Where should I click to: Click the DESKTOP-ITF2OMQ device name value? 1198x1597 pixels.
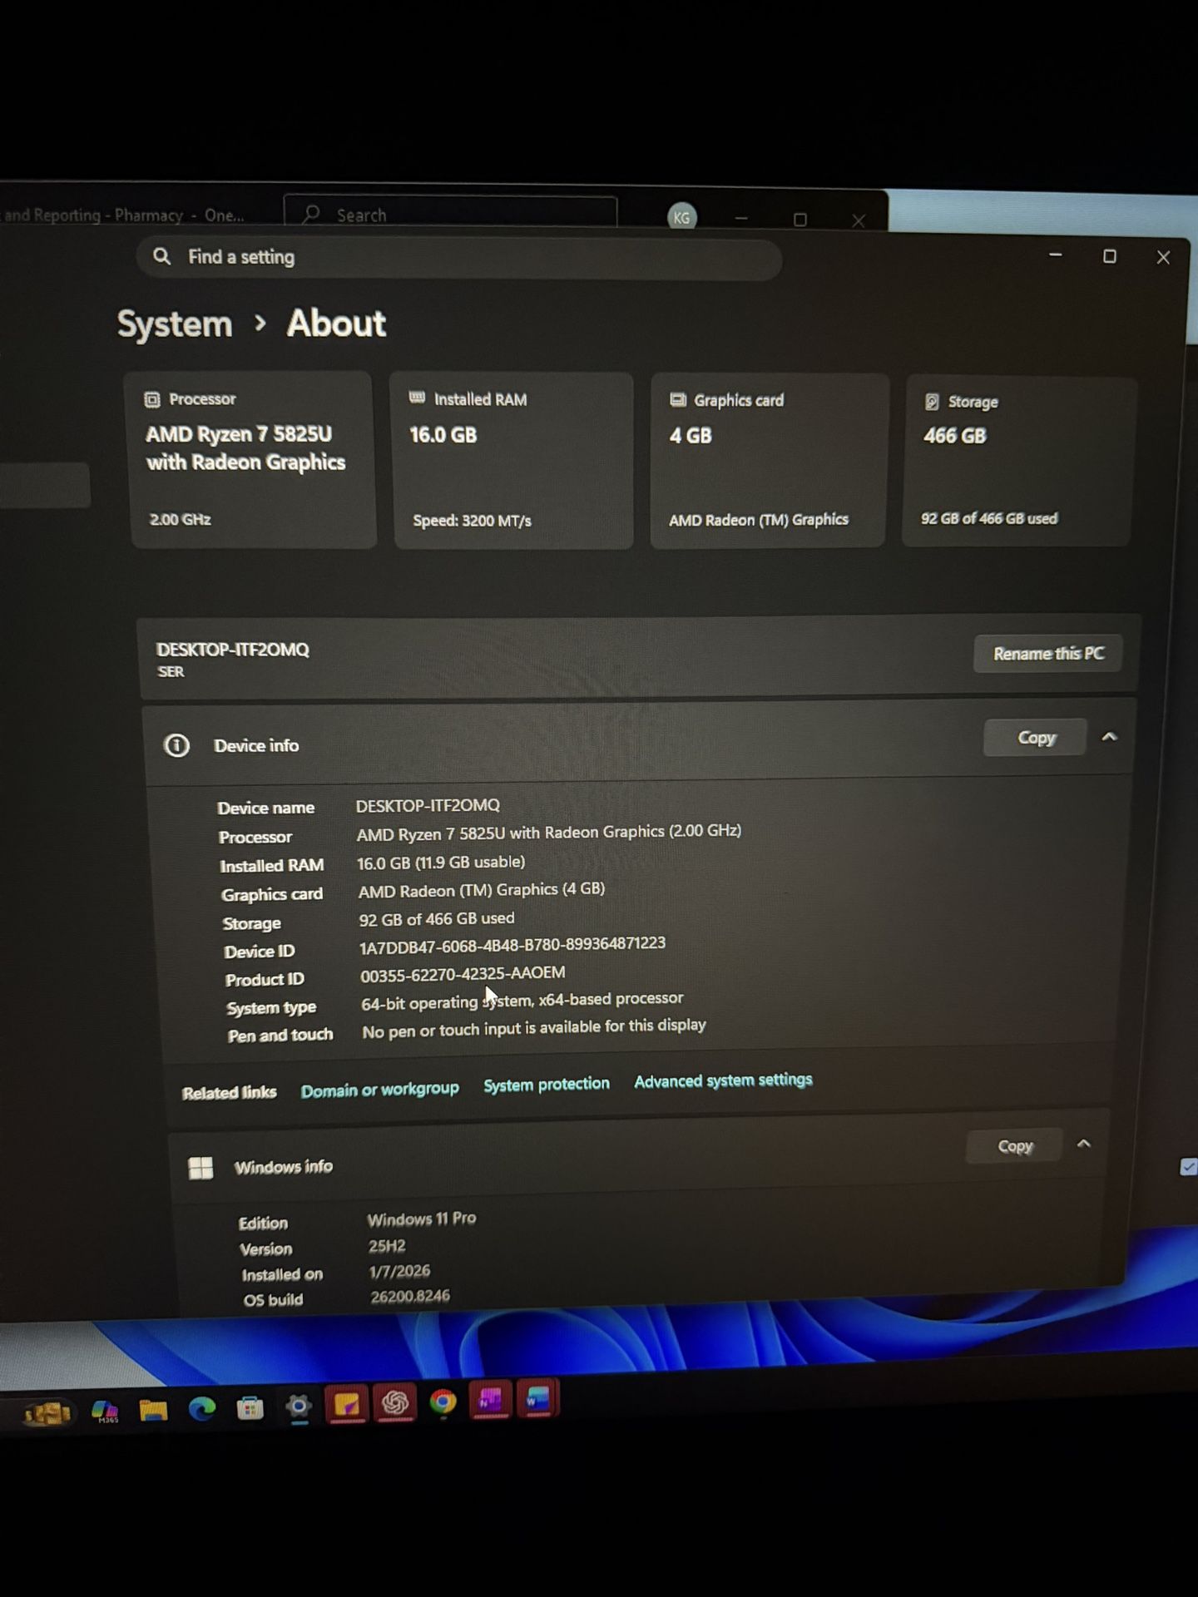428,805
